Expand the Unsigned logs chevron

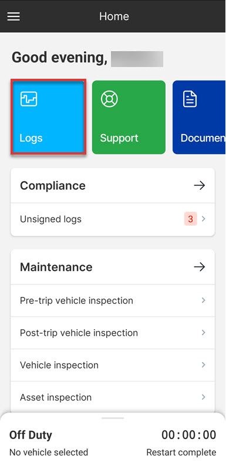tap(204, 219)
